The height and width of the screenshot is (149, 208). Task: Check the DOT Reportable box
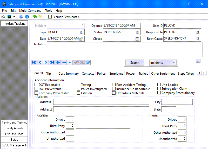coord(36,85)
